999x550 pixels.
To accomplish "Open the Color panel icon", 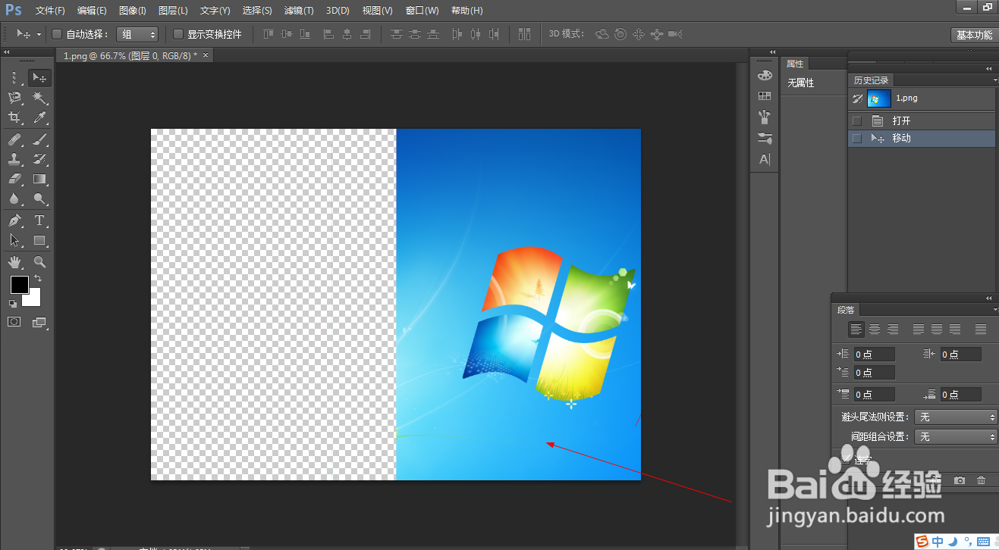I will [x=765, y=75].
